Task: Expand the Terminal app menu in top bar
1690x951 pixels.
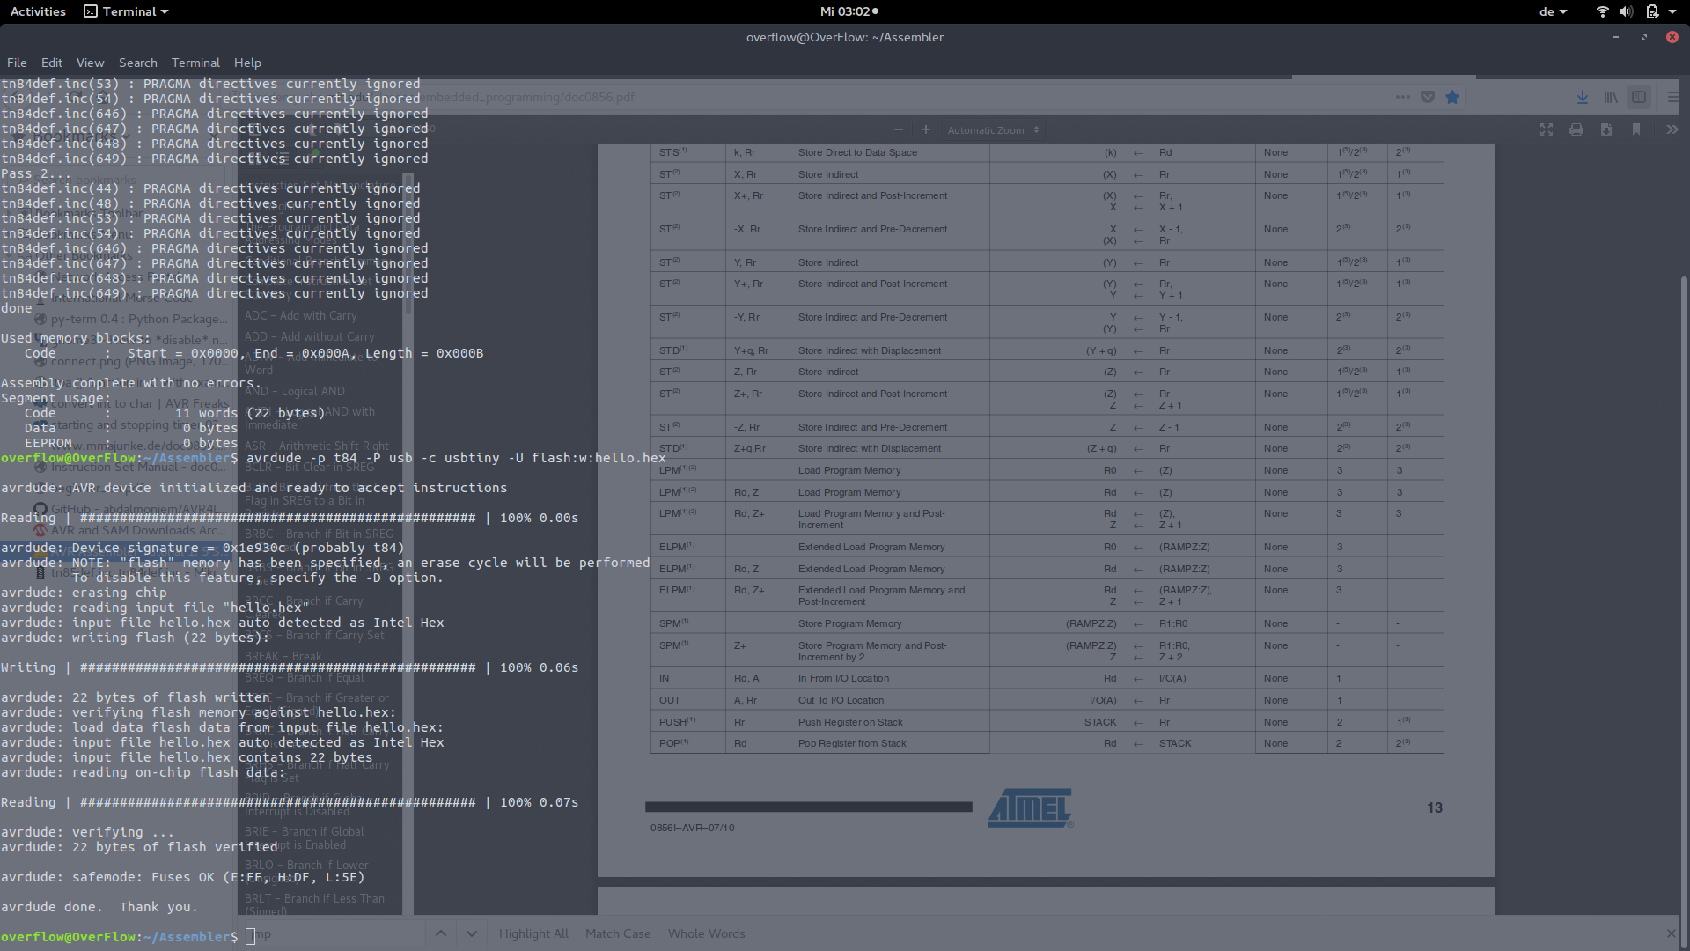Action: (126, 11)
